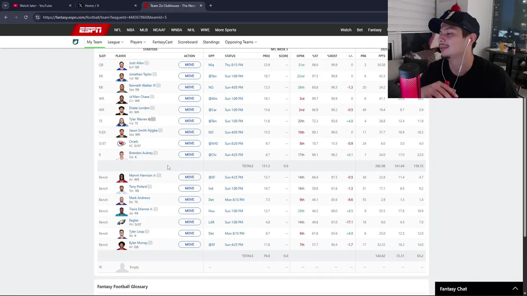Click Josh Allen's headshot thumbnail
This screenshot has height=296, width=527.
tap(121, 65)
